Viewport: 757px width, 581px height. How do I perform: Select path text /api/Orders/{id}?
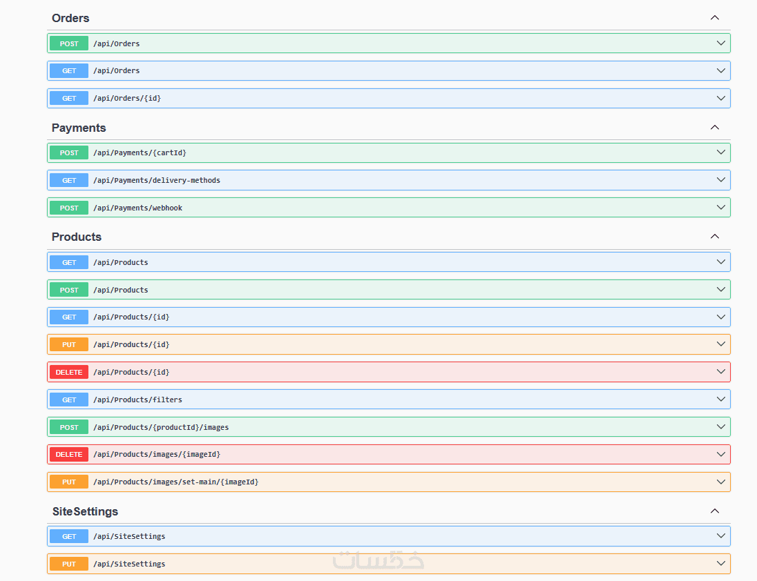pyautogui.click(x=127, y=99)
